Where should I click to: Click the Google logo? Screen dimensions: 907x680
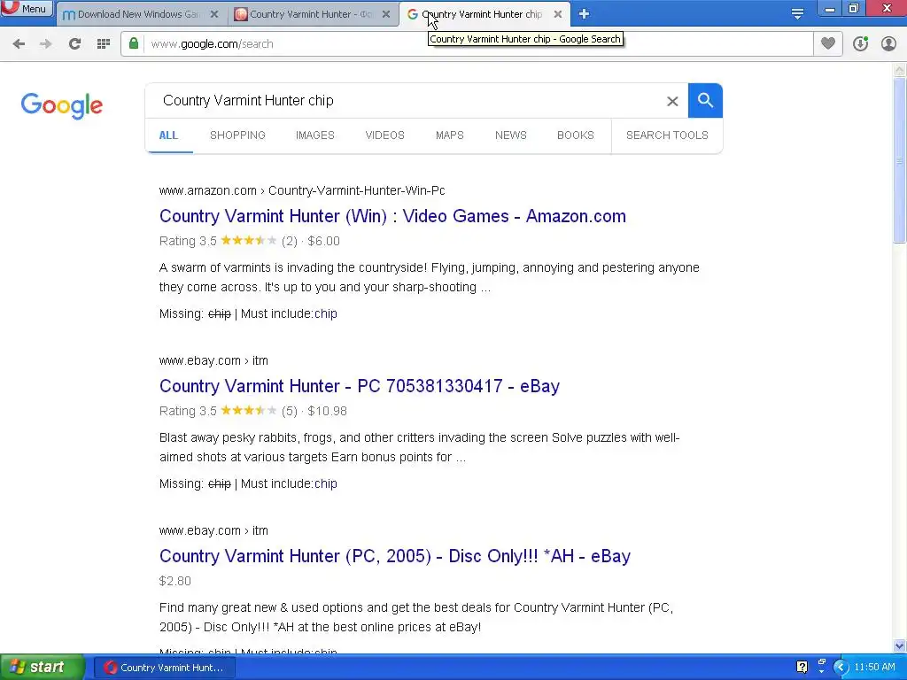pos(61,105)
